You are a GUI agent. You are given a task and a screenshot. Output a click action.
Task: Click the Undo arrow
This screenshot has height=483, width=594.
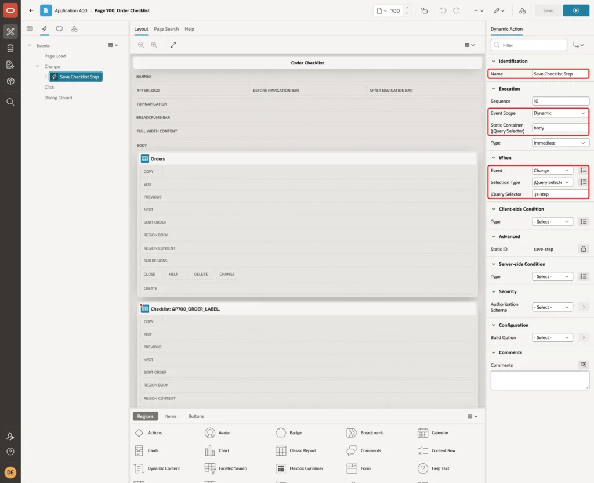click(443, 10)
